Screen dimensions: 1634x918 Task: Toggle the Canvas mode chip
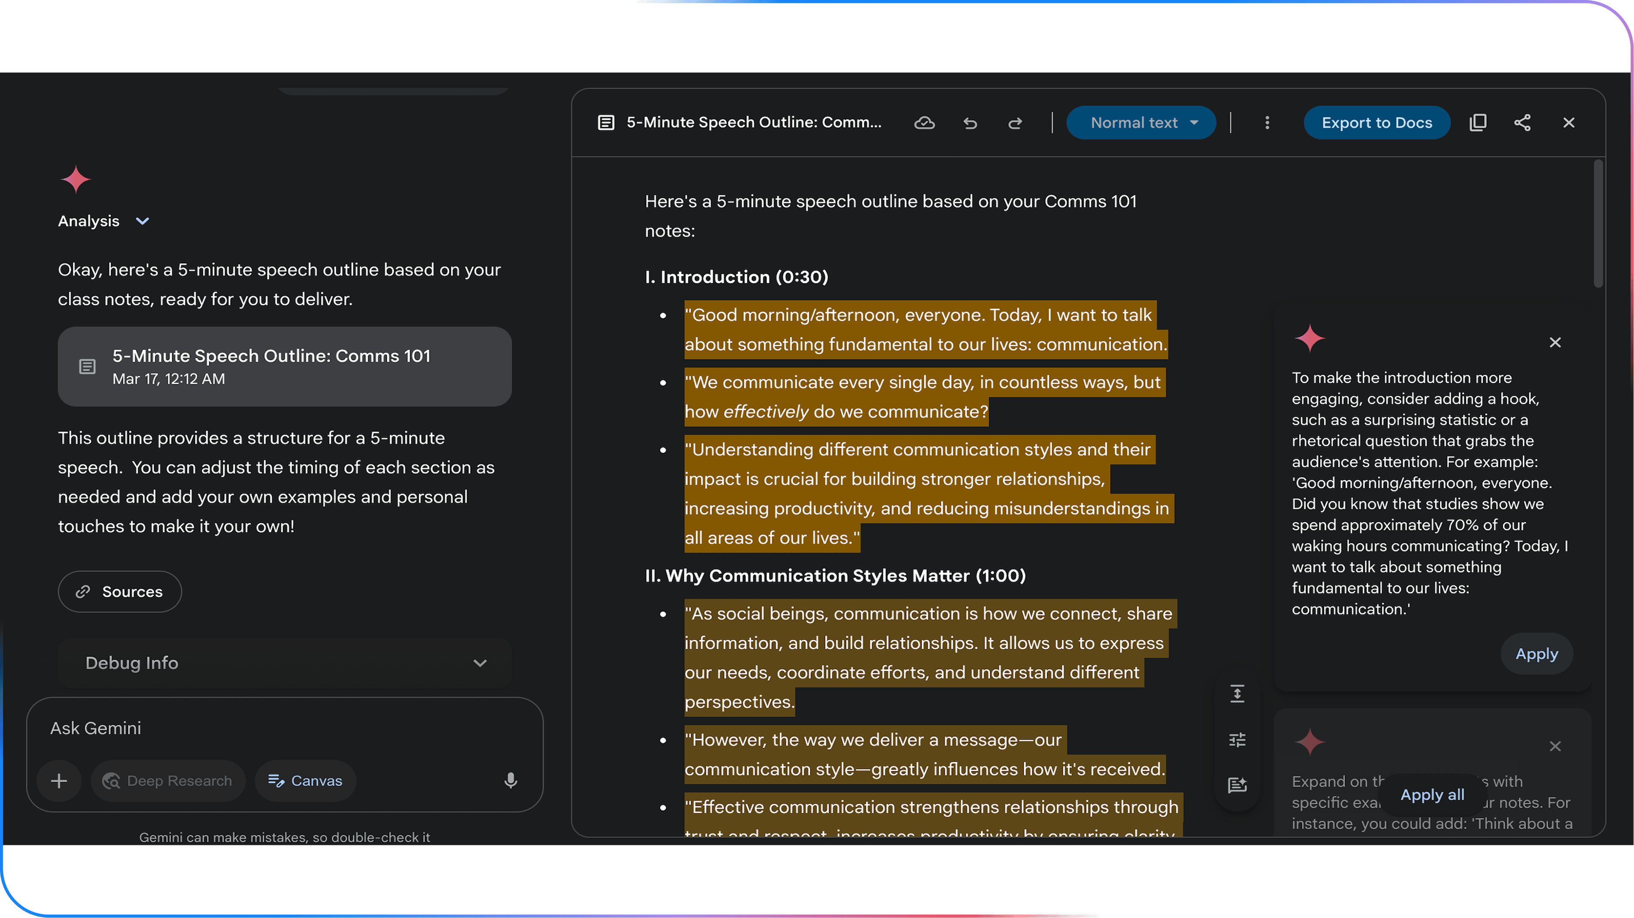pyautogui.click(x=305, y=781)
